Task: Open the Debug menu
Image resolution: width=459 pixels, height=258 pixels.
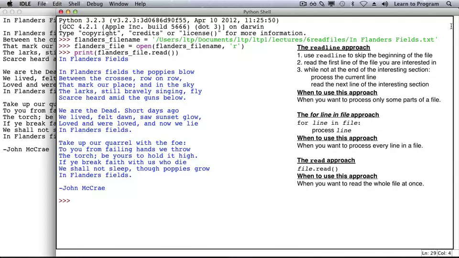Action: tap(95, 4)
